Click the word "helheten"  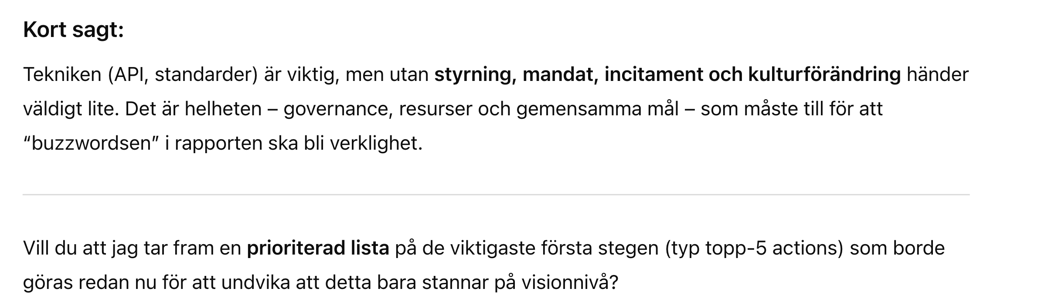tap(223, 109)
